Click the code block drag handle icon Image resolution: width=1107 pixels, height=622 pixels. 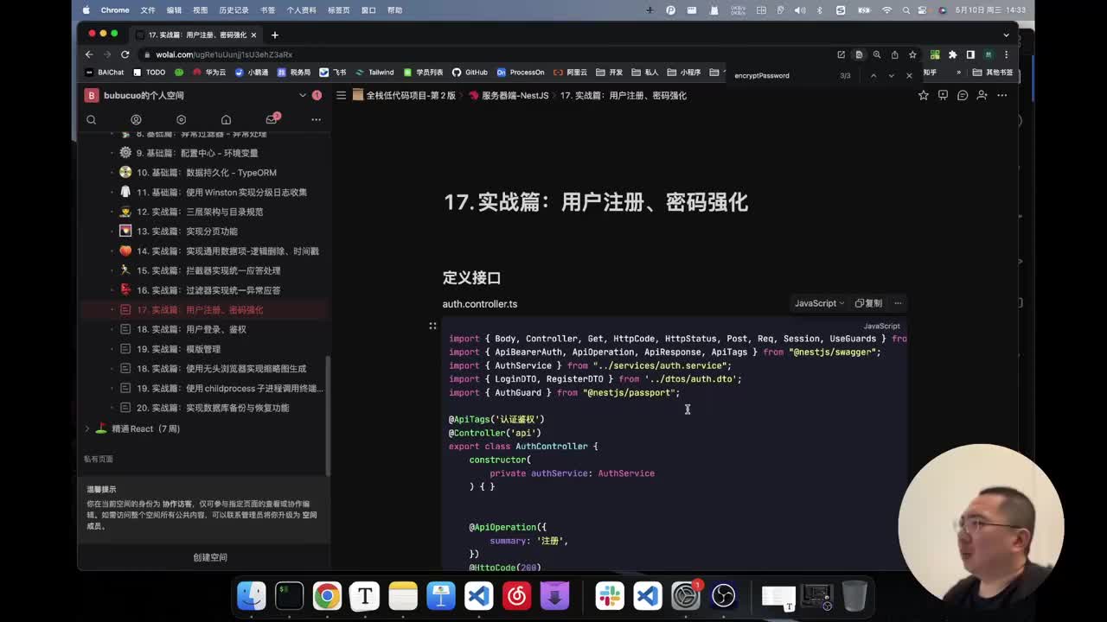click(x=432, y=326)
